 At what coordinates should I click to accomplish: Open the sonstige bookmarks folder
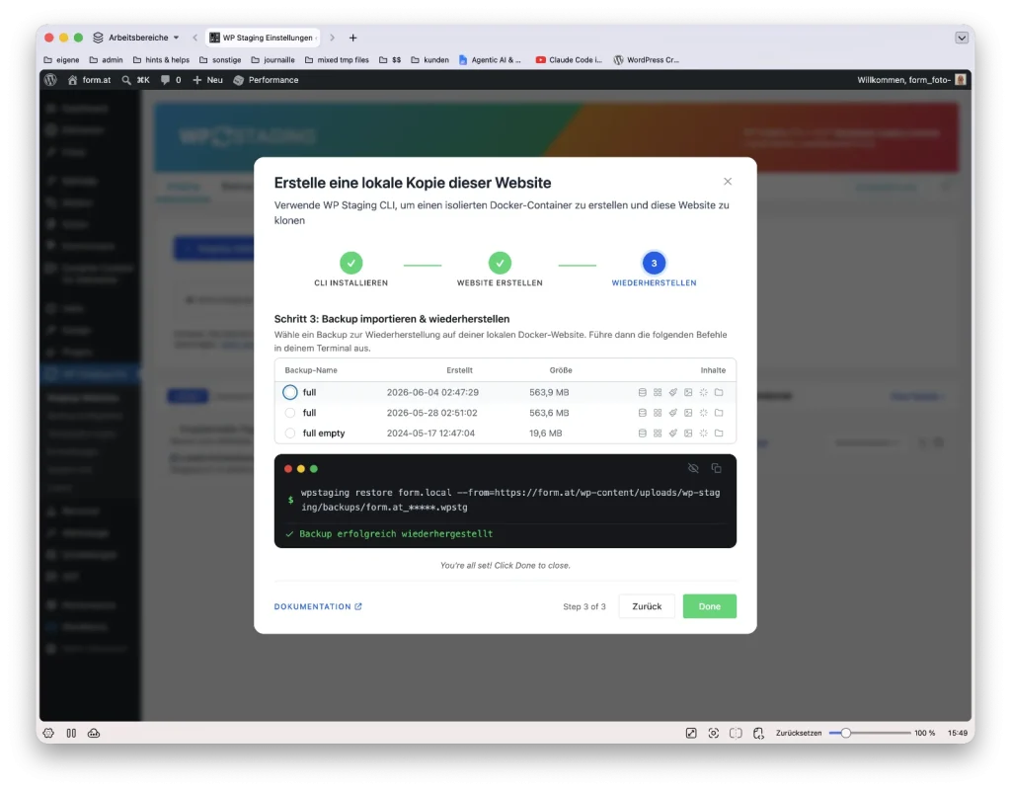[x=220, y=60]
